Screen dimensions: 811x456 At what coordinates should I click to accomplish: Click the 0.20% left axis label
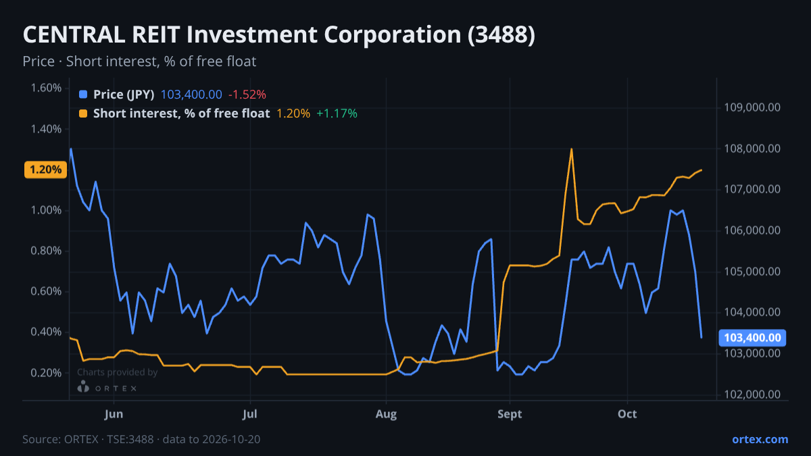(46, 373)
